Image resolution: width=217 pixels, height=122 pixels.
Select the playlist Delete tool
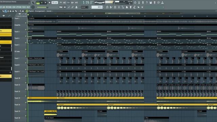click(8, 11)
